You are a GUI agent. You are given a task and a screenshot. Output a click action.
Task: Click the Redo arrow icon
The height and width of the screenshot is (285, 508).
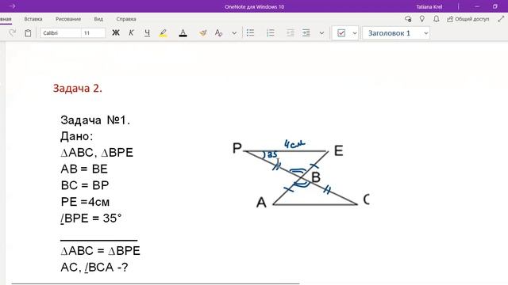coord(13,32)
